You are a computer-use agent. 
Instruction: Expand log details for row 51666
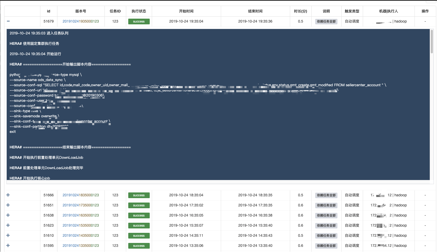click(x=8, y=195)
